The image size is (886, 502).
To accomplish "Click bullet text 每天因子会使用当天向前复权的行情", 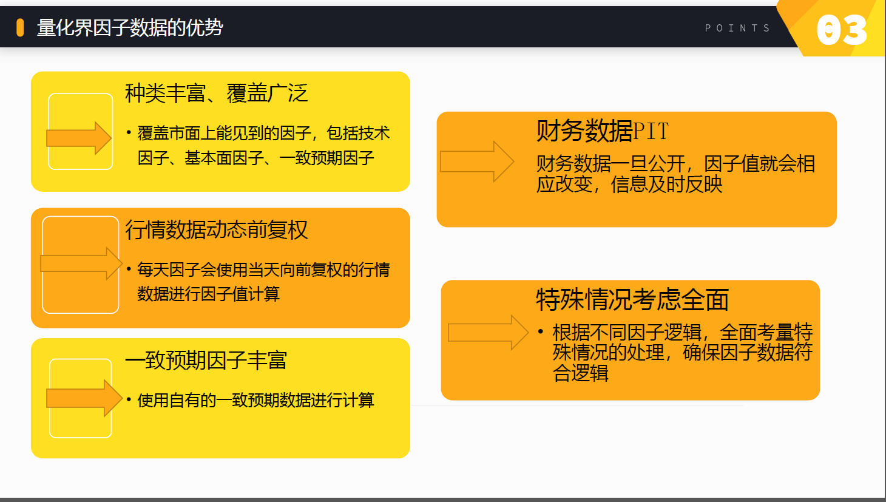I will point(263,269).
